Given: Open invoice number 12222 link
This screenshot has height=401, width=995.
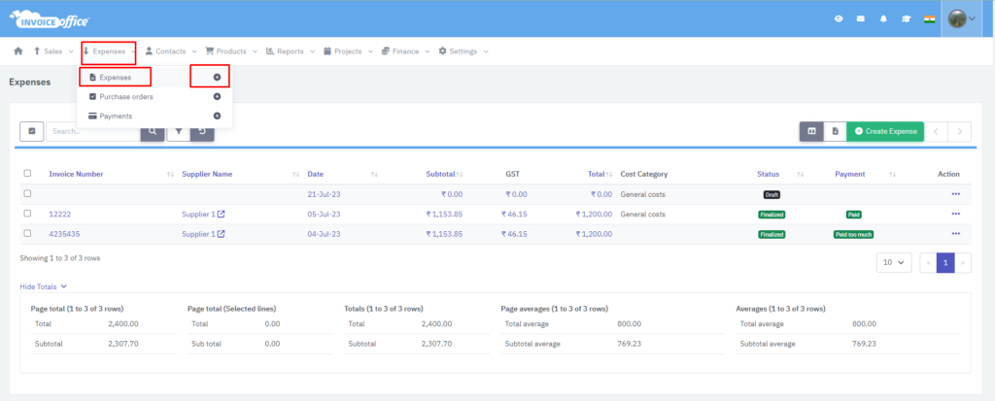Looking at the screenshot, I should click(59, 215).
